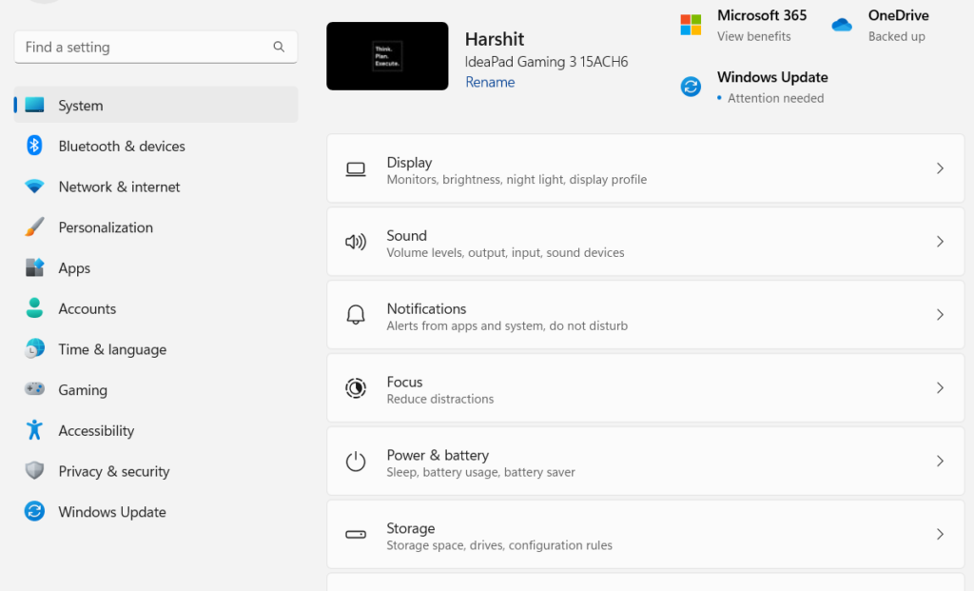Click the Privacy & security shield icon
This screenshot has width=974, height=591.
coord(34,471)
